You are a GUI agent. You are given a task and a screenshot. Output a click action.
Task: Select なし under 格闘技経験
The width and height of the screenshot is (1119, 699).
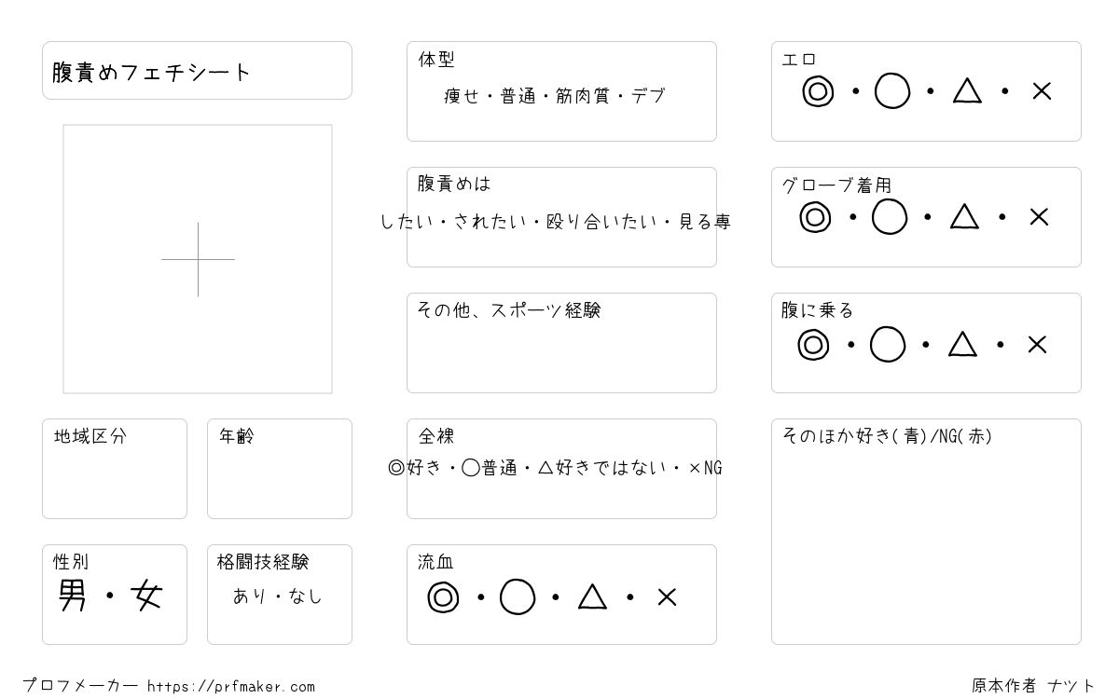tap(305, 596)
